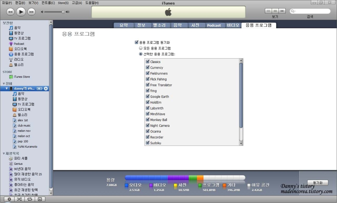Open the 컨트롤 menu

tap(48, 3)
